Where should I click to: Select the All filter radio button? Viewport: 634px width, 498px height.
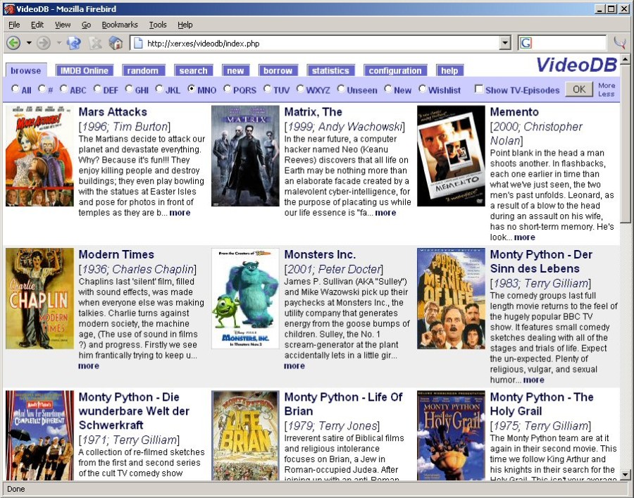pos(15,89)
